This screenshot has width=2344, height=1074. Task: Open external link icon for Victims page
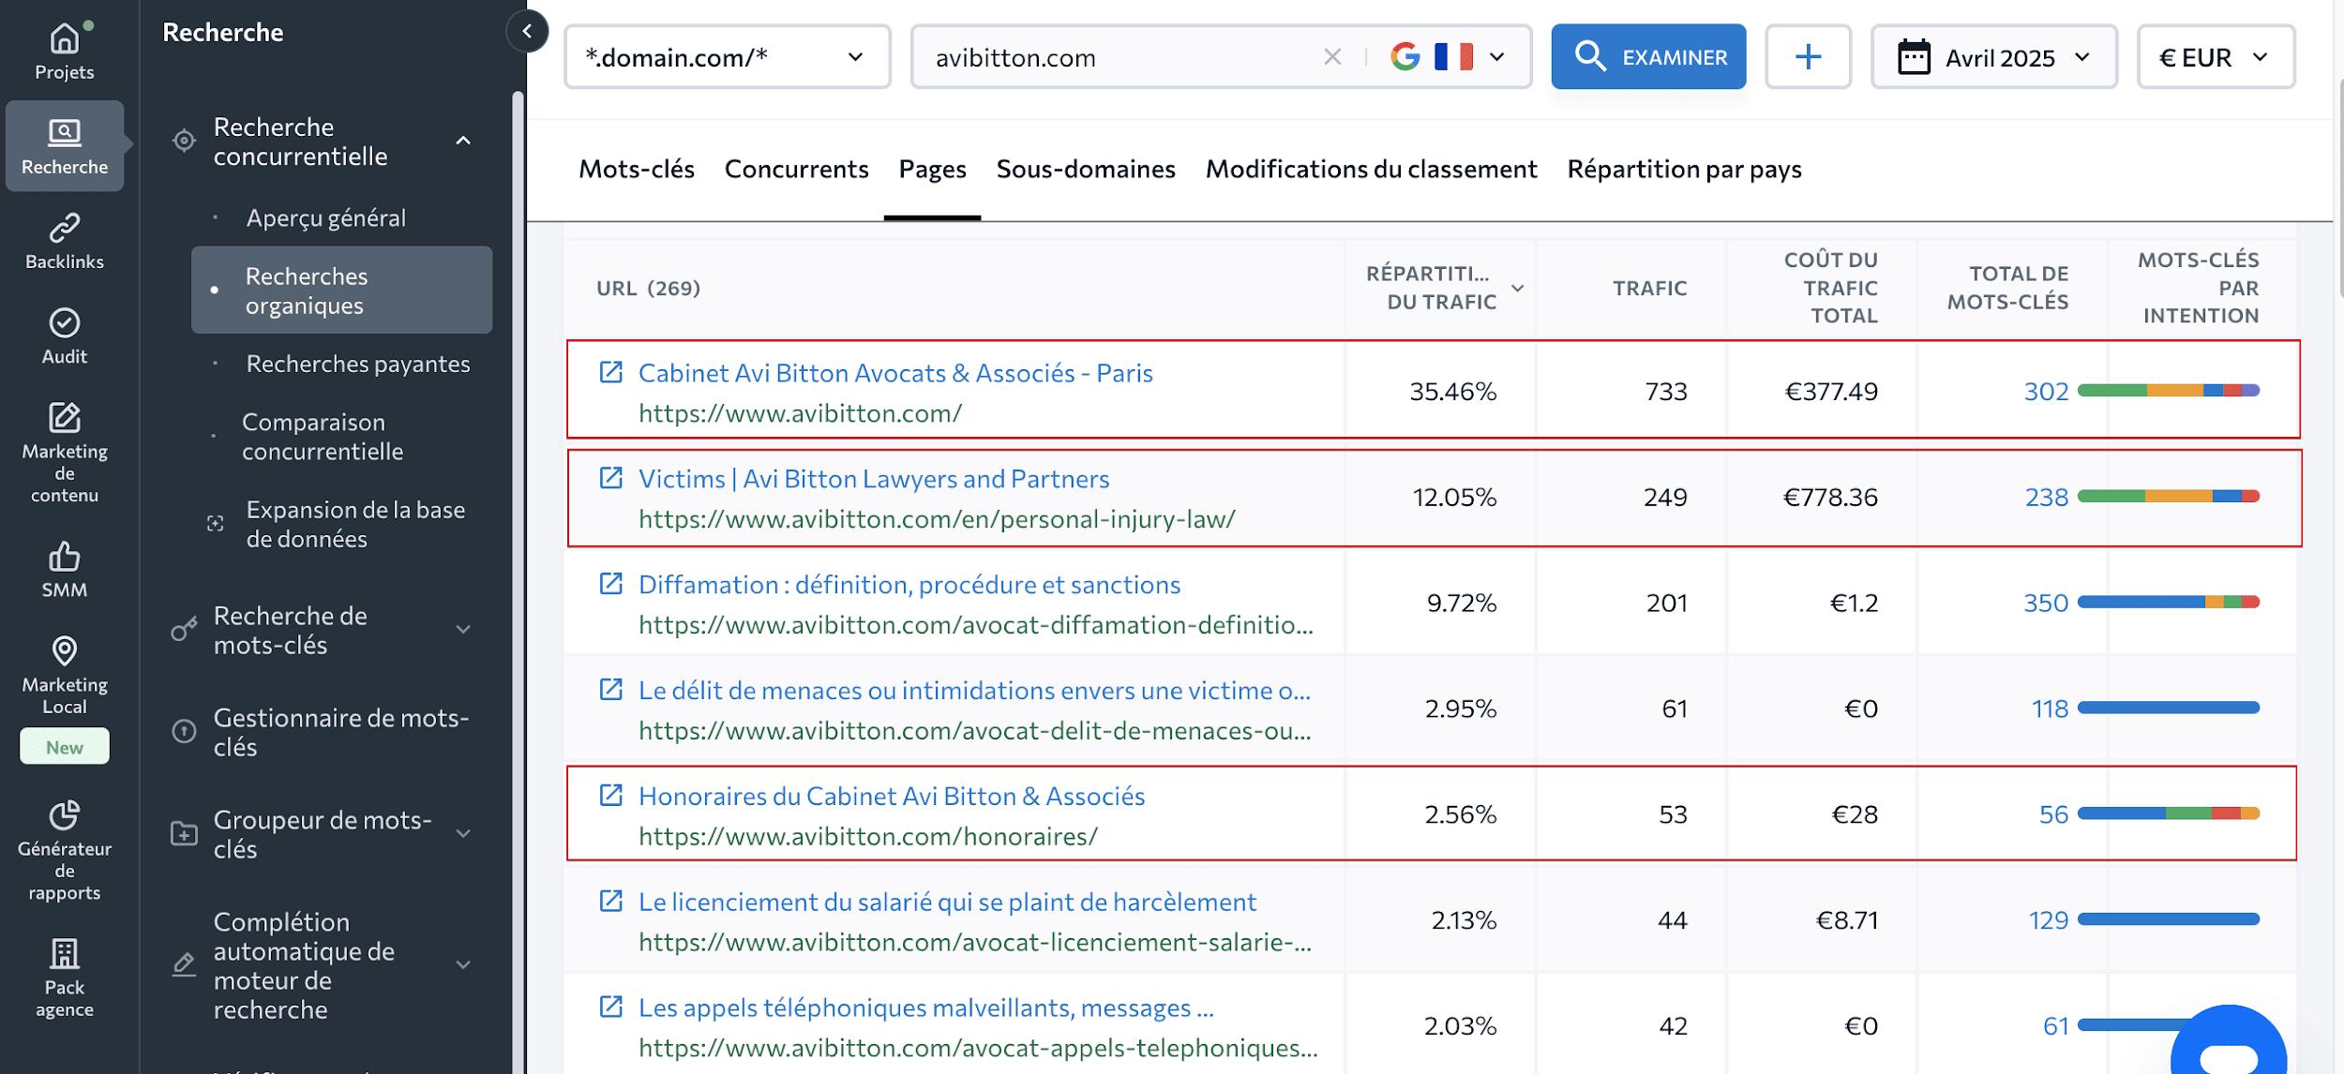tap(610, 478)
